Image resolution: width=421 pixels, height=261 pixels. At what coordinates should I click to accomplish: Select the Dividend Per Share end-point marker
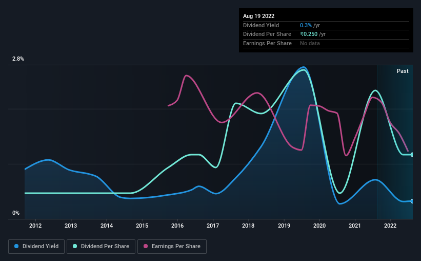412,155
